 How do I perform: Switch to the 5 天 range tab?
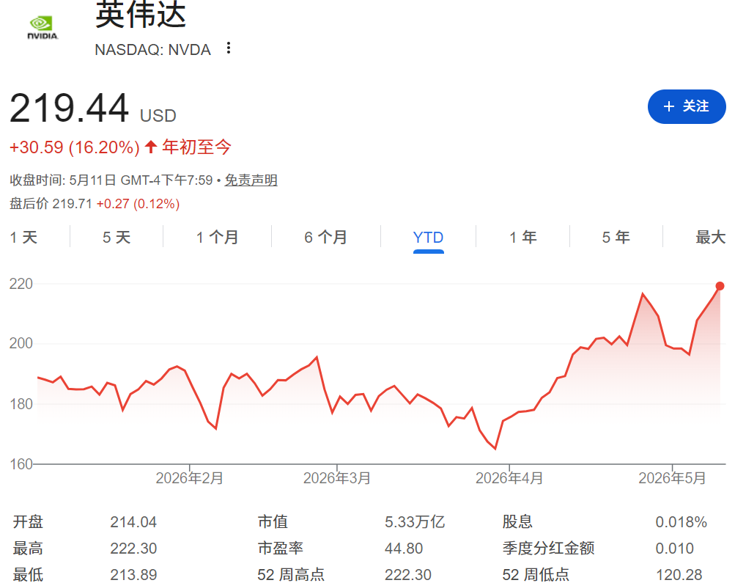117,238
